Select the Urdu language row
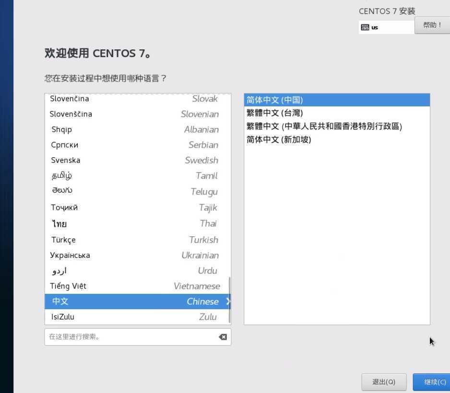The image size is (450, 393). pyautogui.click(x=138, y=271)
